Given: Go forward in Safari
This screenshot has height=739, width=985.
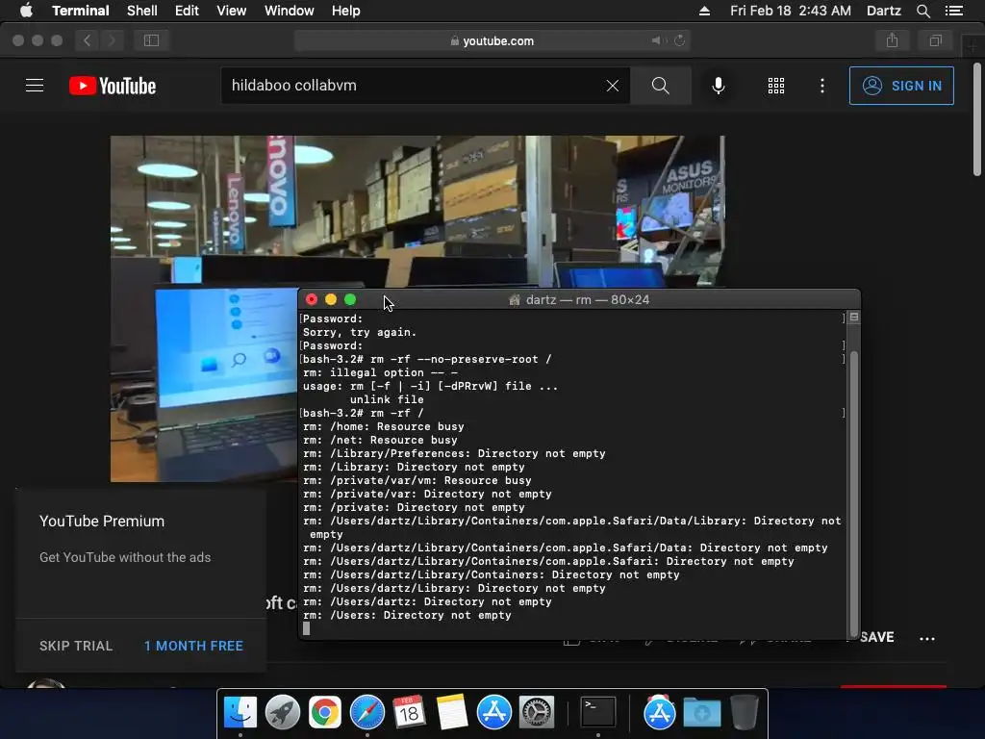Looking at the screenshot, I should point(112,40).
